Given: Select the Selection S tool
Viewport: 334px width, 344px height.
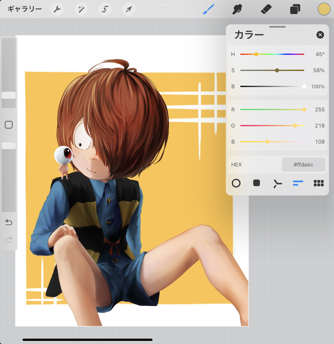Looking at the screenshot, I should [105, 9].
